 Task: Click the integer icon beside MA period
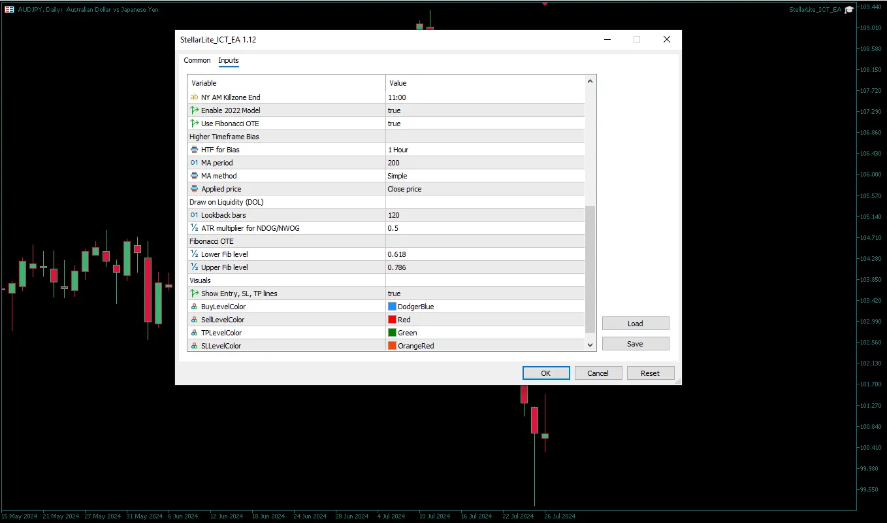(x=194, y=163)
